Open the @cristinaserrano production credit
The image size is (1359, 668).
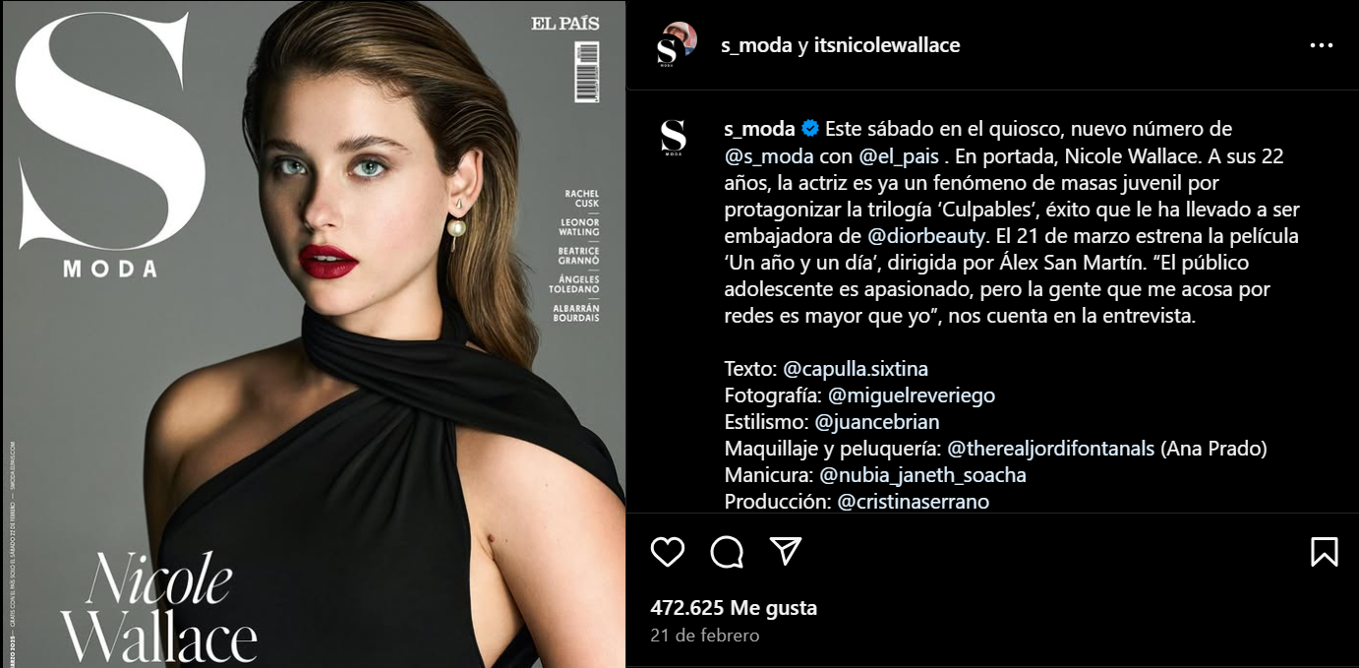click(913, 502)
